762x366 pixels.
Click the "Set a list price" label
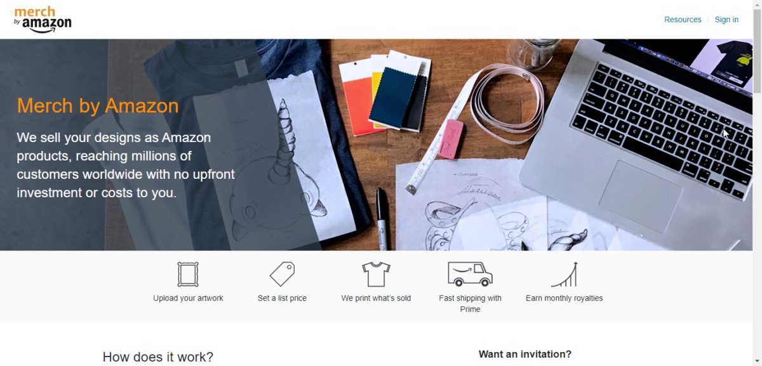point(282,298)
